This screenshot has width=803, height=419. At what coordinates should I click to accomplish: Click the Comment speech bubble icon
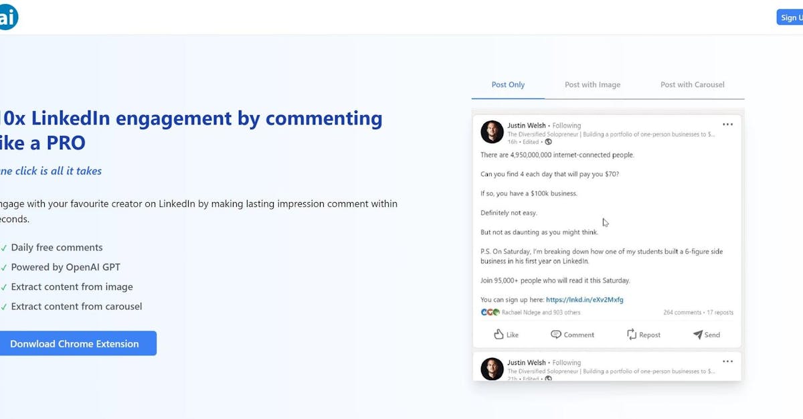click(x=555, y=334)
